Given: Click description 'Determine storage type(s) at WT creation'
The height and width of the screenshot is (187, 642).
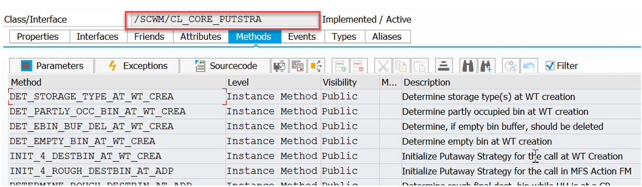Looking at the screenshot, I should [488, 97].
